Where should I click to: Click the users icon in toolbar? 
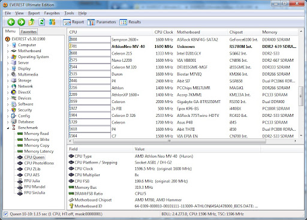(x=52, y=22)
